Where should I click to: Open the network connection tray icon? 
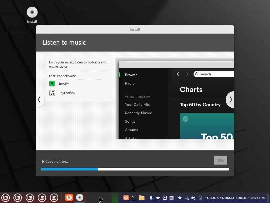click(187, 198)
